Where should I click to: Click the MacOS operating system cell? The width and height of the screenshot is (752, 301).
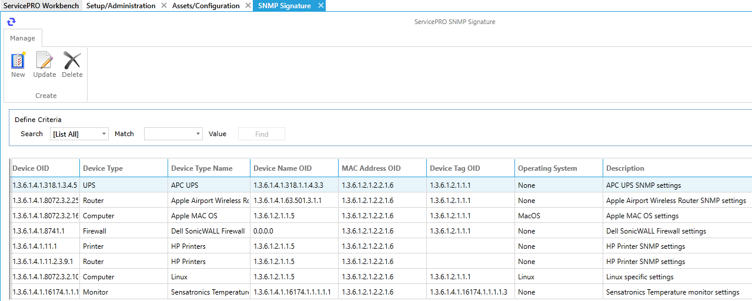tap(559, 215)
